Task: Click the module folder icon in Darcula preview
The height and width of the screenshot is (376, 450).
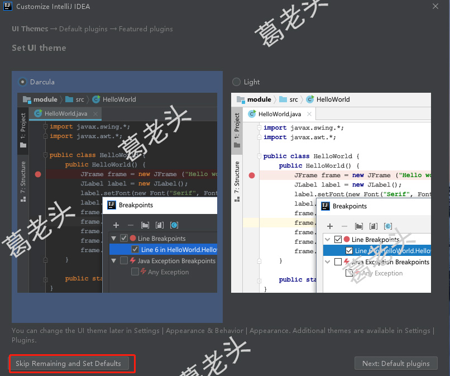Action: (x=27, y=99)
